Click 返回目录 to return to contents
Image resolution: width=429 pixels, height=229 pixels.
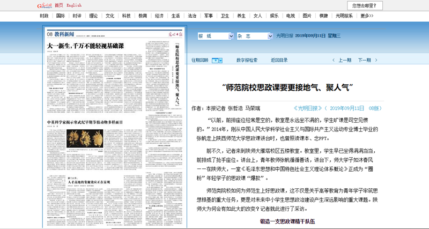pos(279,60)
